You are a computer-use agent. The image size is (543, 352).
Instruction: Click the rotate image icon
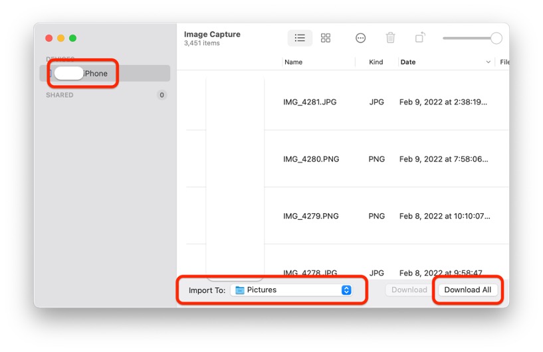coord(420,39)
